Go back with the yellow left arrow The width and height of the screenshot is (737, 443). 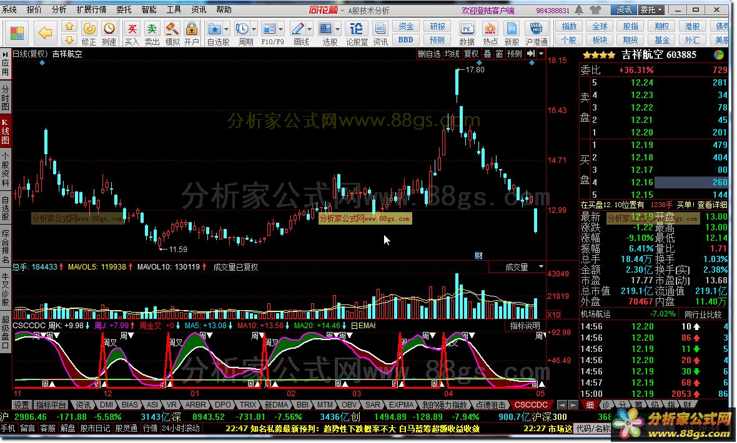click(45, 33)
